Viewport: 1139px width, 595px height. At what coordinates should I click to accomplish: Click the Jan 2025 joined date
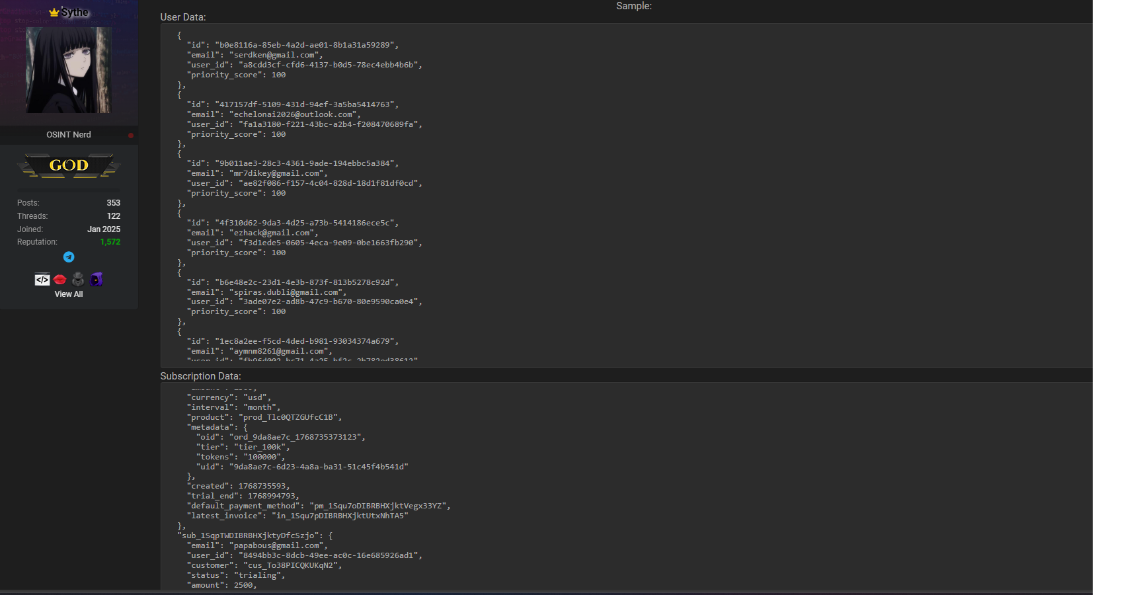tap(104, 229)
